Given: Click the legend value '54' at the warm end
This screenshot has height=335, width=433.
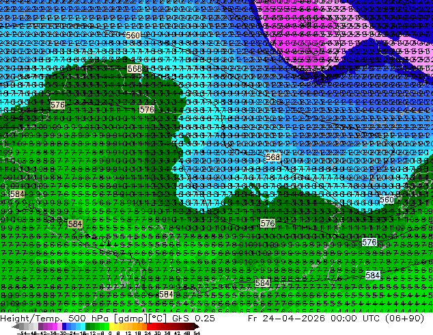Looking at the screenshot, I should 197,333.
